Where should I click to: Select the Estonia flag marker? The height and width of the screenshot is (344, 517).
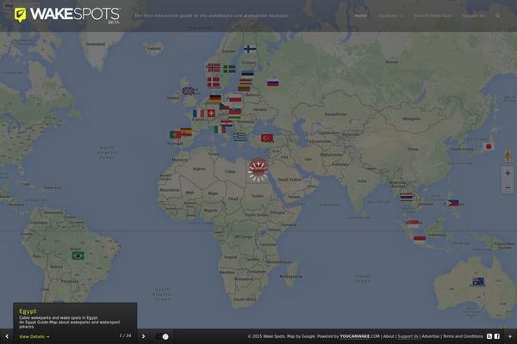pyautogui.click(x=247, y=73)
